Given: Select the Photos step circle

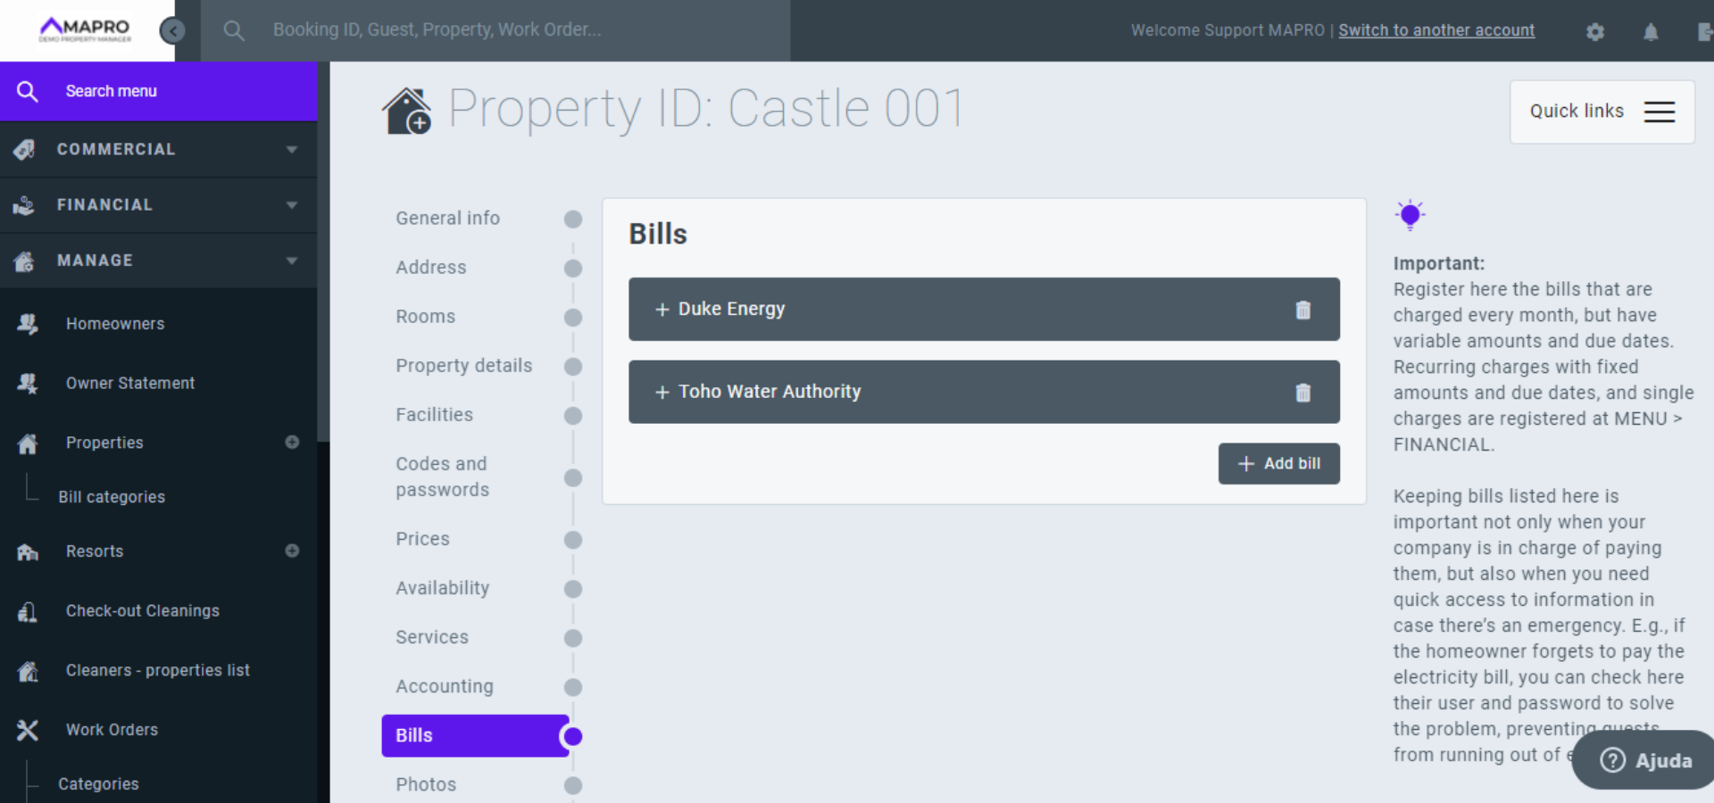Looking at the screenshot, I should tap(573, 785).
